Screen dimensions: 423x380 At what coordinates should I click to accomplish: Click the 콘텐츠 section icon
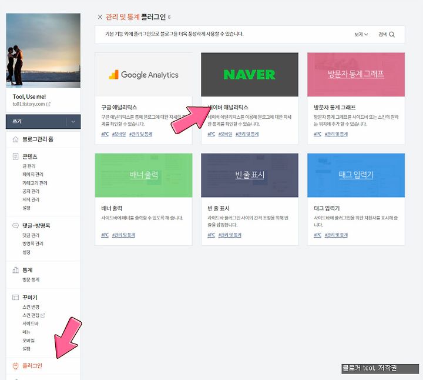pos(16,156)
